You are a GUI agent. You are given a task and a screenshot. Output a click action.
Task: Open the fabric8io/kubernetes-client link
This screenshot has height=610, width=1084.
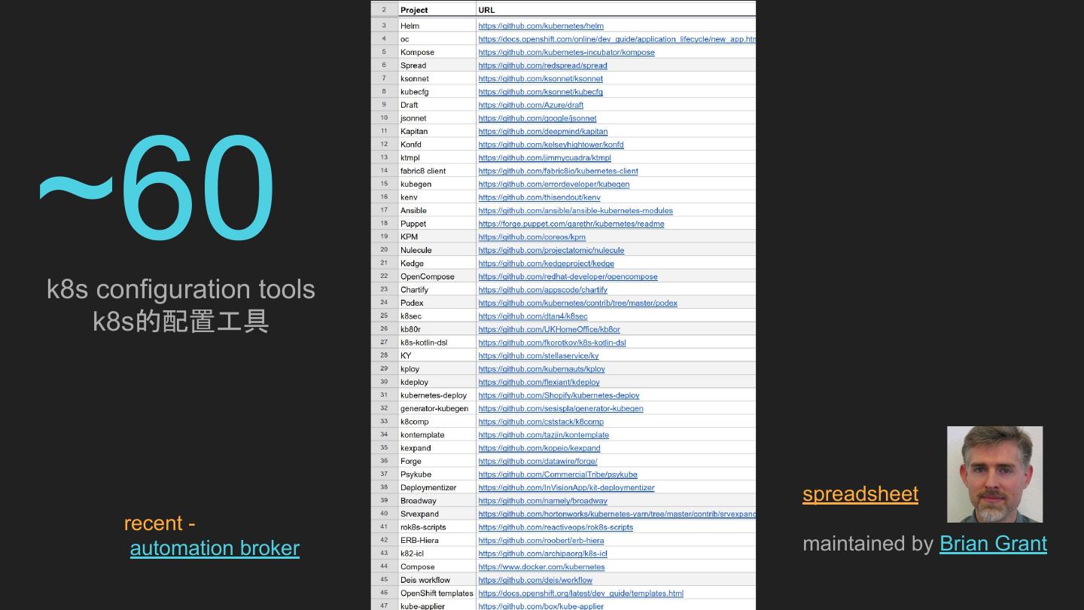click(558, 171)
